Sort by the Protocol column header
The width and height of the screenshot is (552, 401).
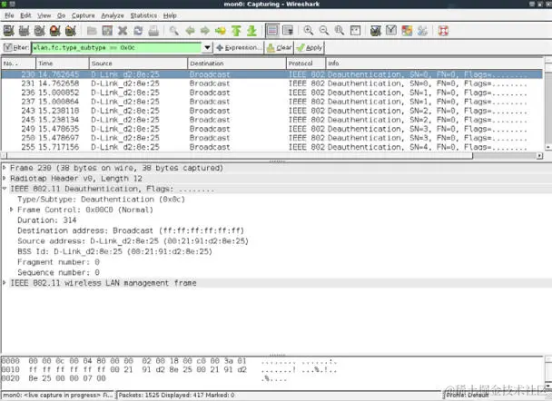click(x=306, y=64)
